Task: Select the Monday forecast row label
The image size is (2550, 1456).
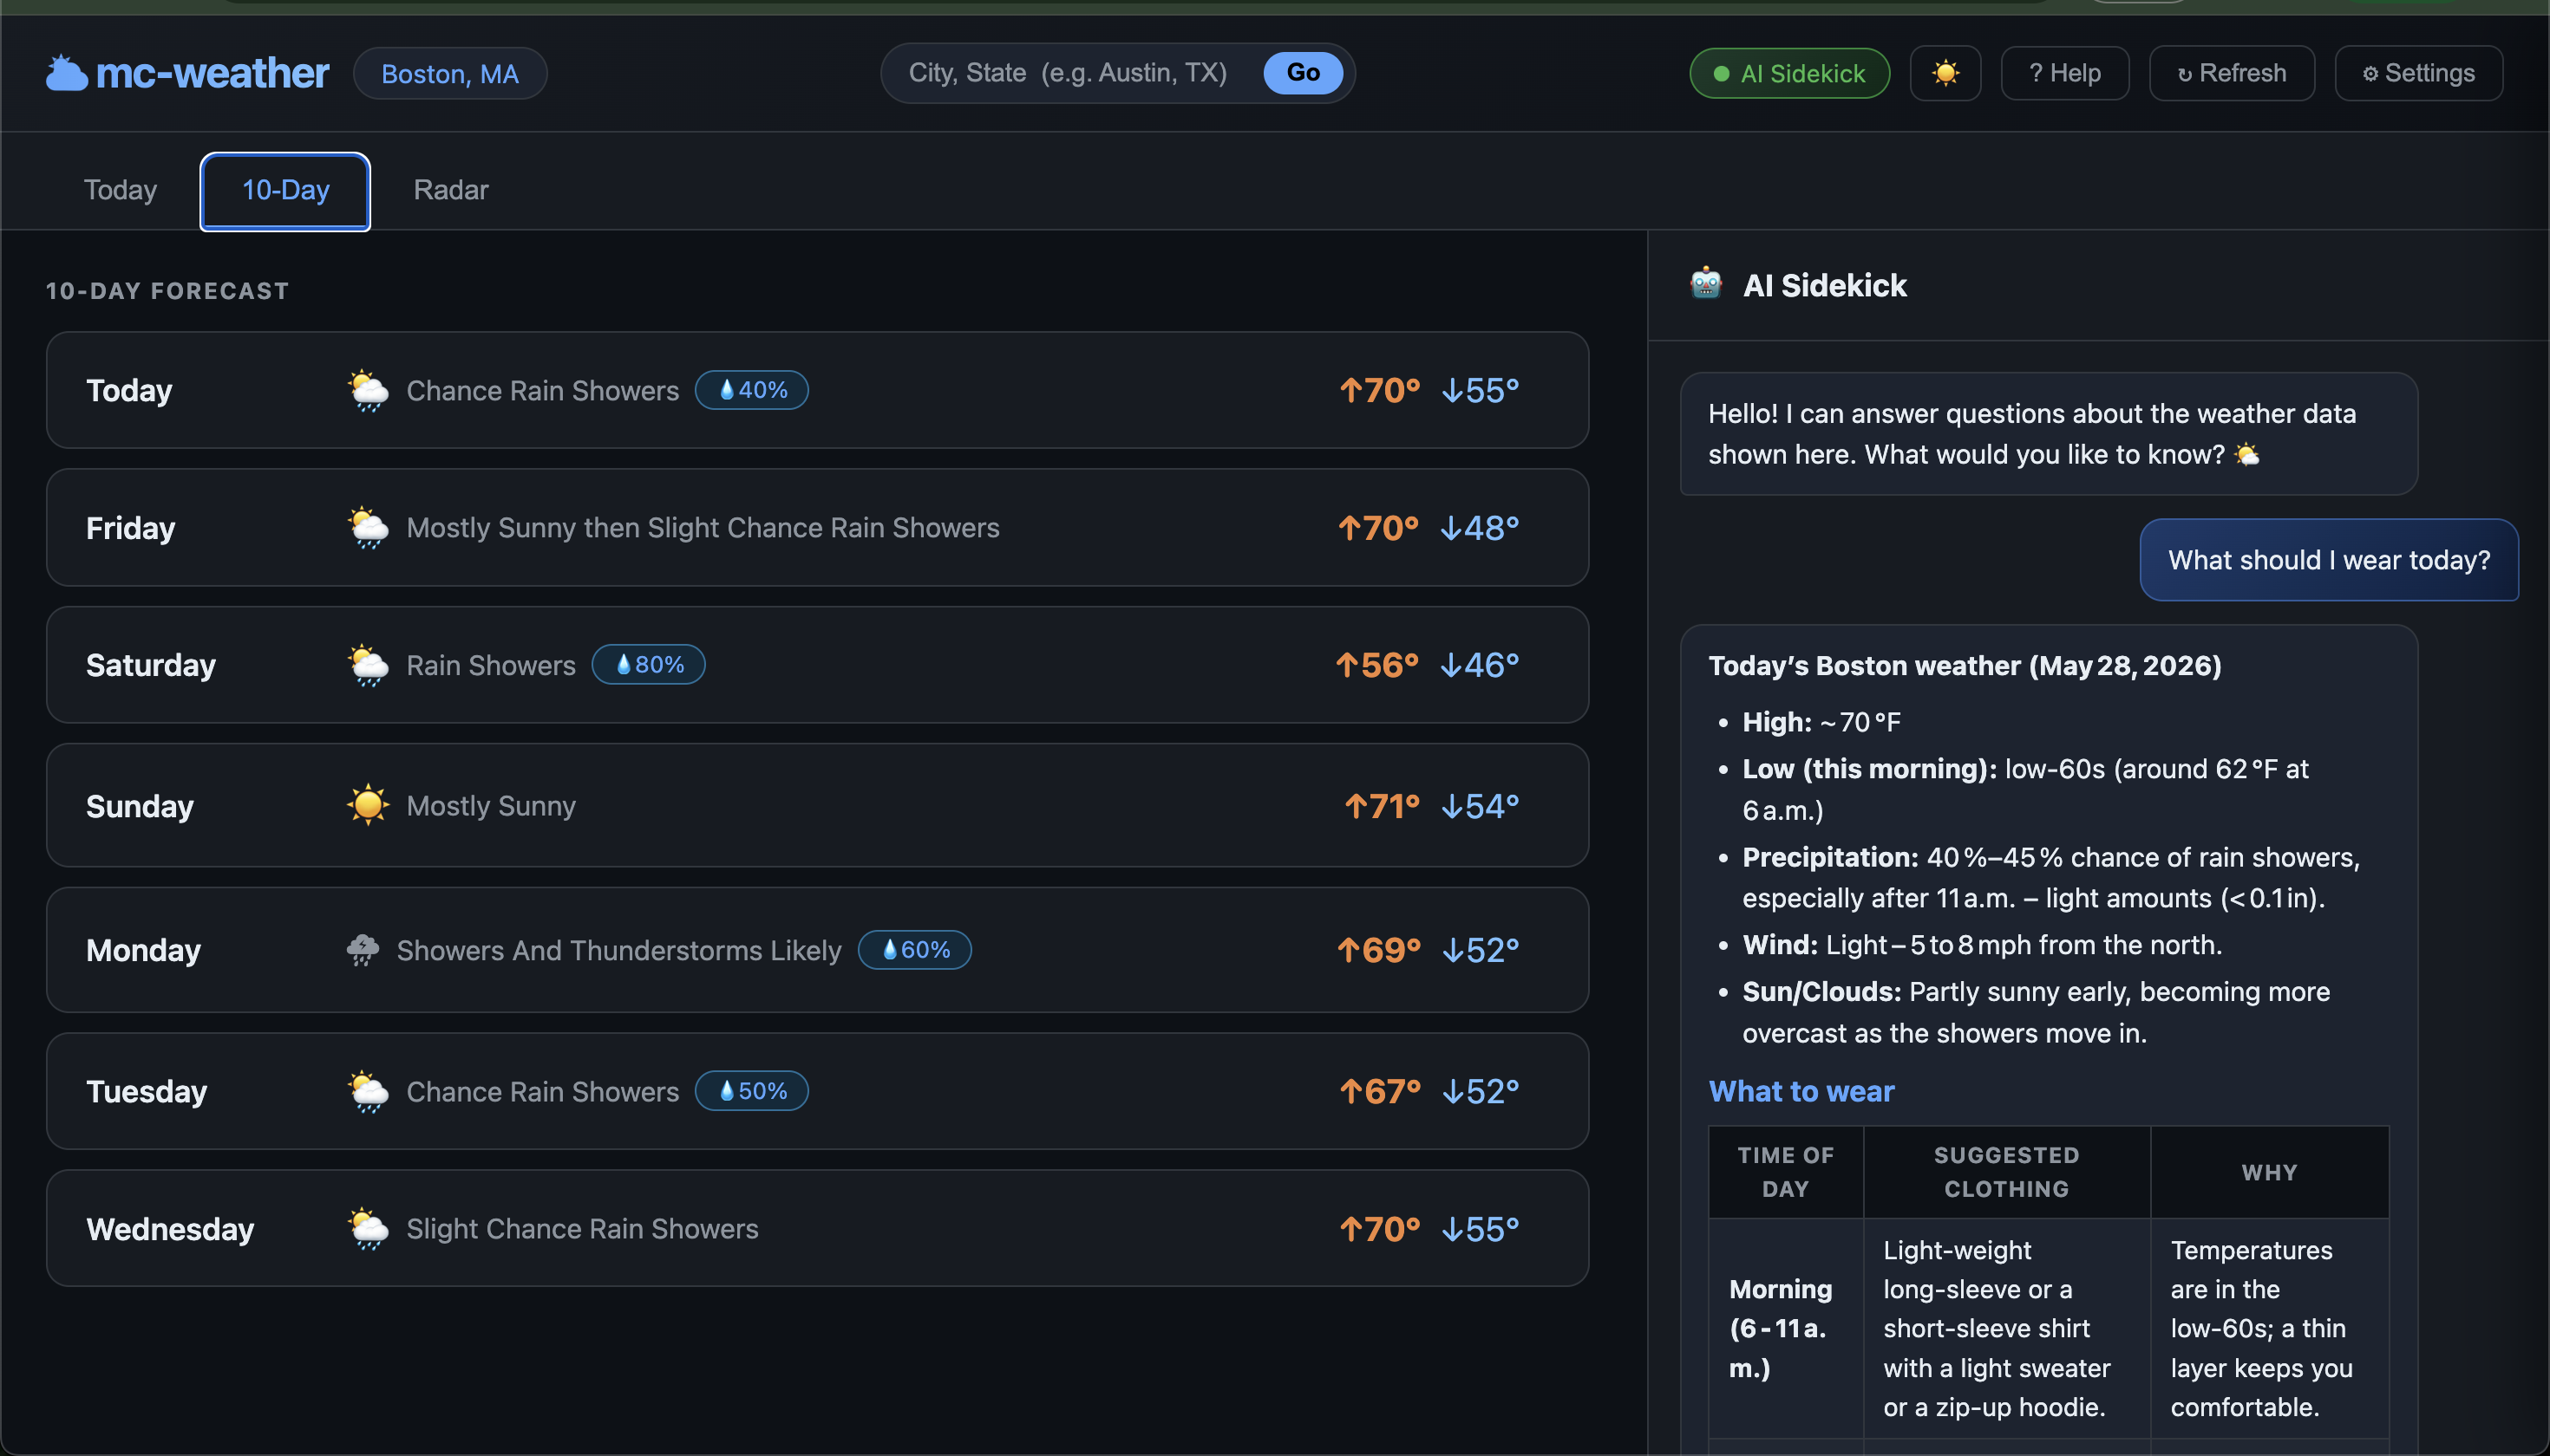Action: pyautogui.click(x=143, y=950)
